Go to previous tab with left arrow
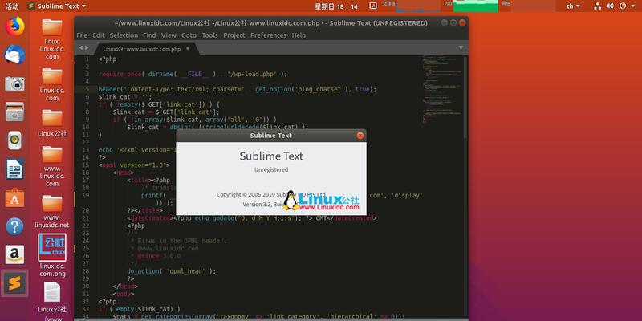 point(81,48)
